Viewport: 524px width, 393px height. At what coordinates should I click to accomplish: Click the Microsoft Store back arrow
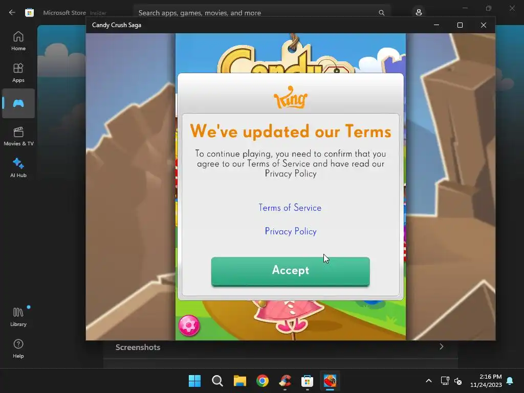click(12, 13)
